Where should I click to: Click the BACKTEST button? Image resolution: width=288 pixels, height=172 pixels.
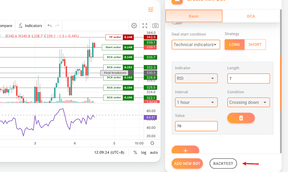(x=223, y=163)
